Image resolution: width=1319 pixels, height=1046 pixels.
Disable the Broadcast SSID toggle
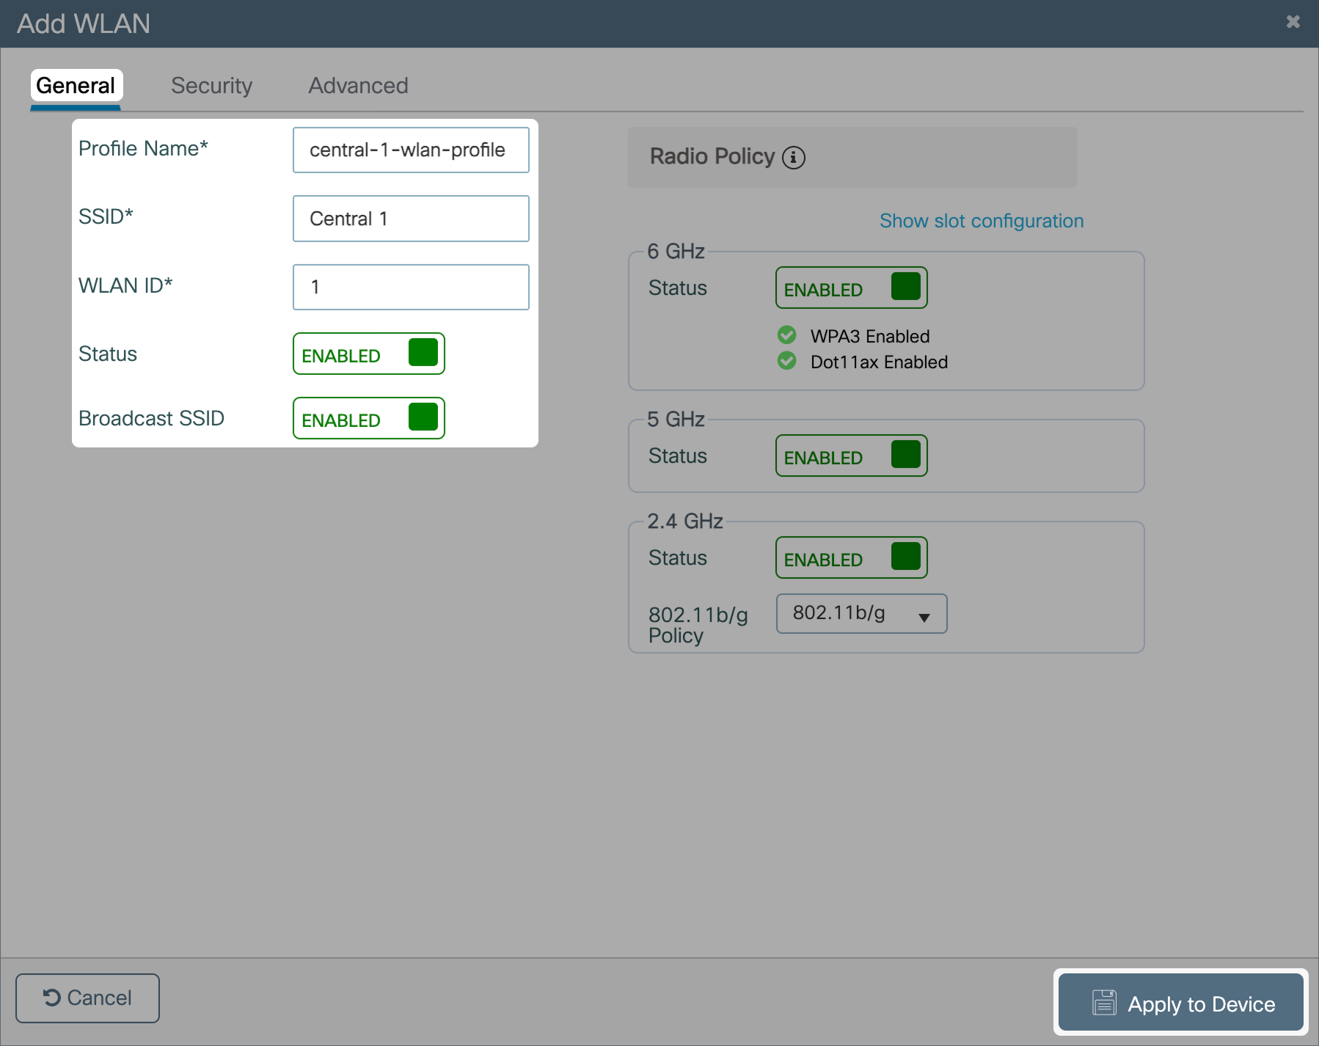(368, 418)
